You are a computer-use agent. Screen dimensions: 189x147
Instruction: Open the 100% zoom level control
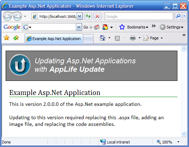pyautogui.click(x=168, y=142)
